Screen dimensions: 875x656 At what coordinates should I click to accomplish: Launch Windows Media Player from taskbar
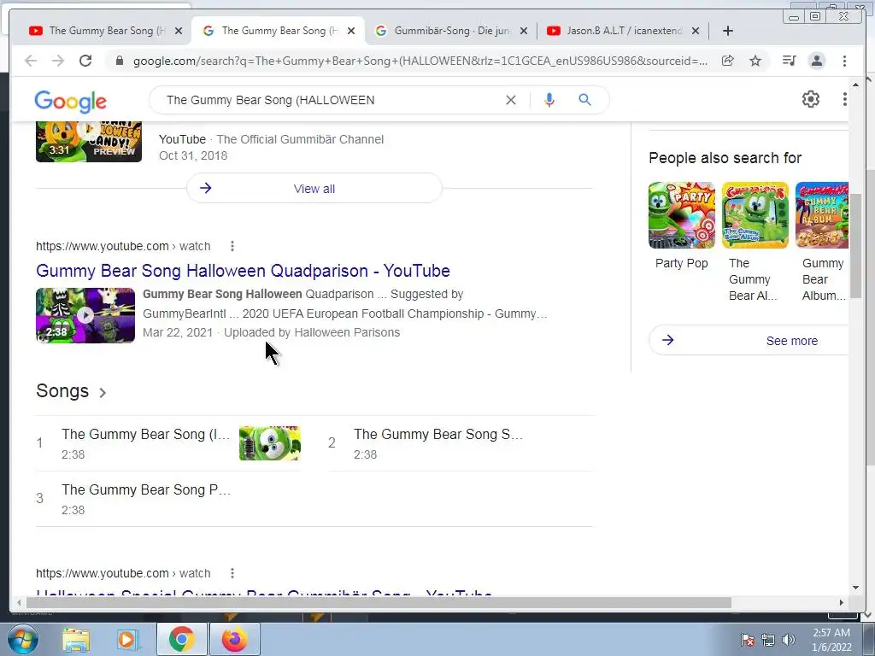click(127, 640)
